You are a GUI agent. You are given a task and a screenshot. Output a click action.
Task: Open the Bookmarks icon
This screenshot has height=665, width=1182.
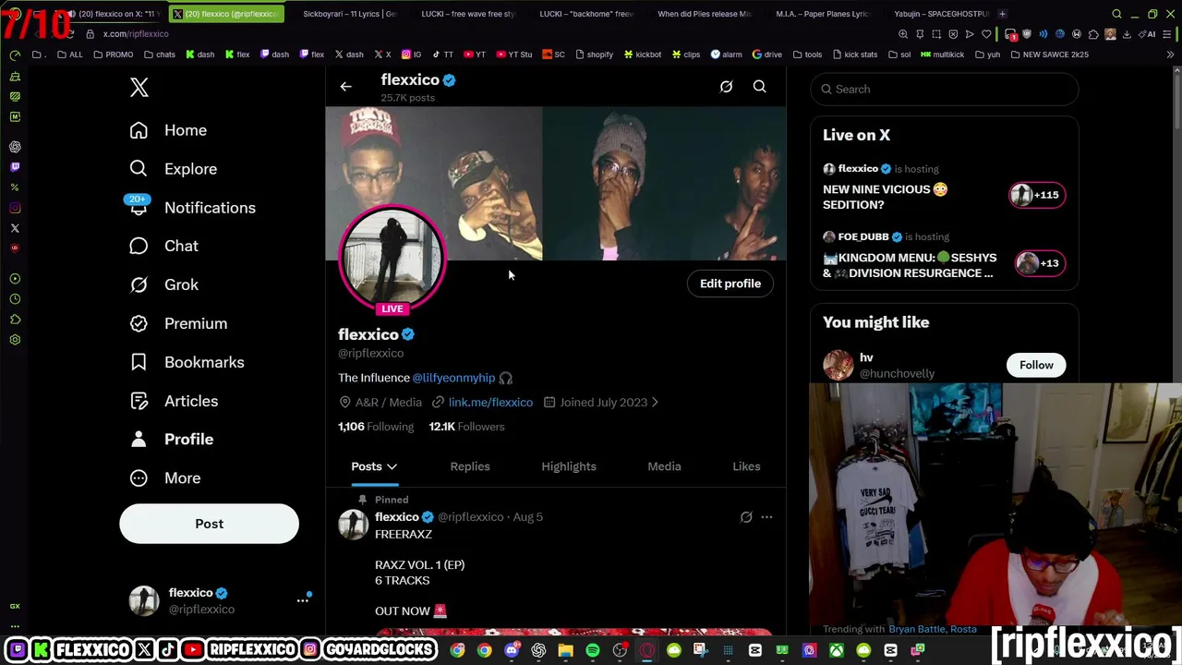[139, 362]
